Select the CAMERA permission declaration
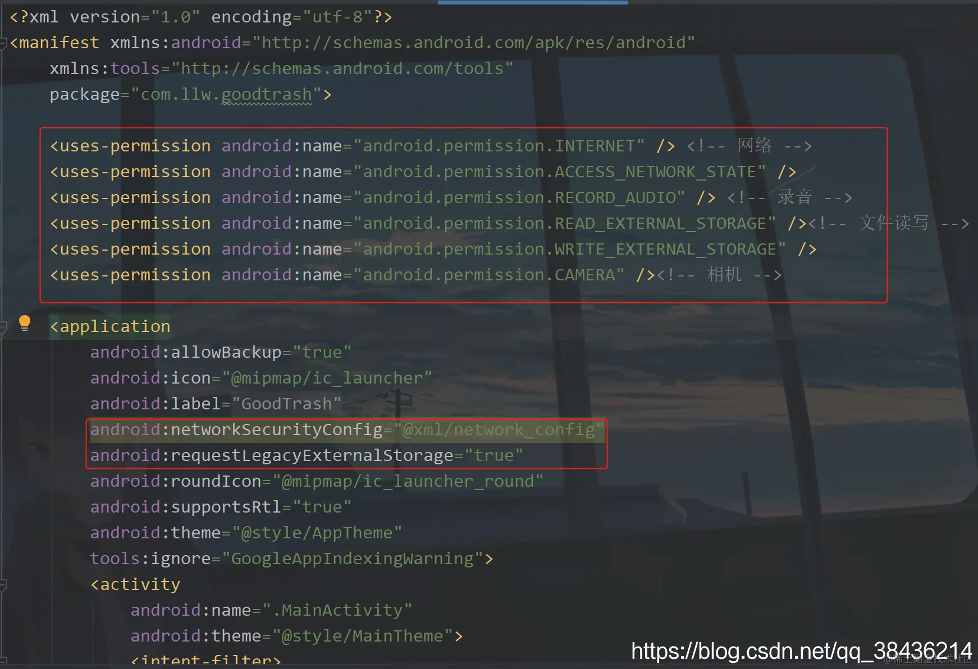Screen dimensions: 978x669 (x=353, y=275)
